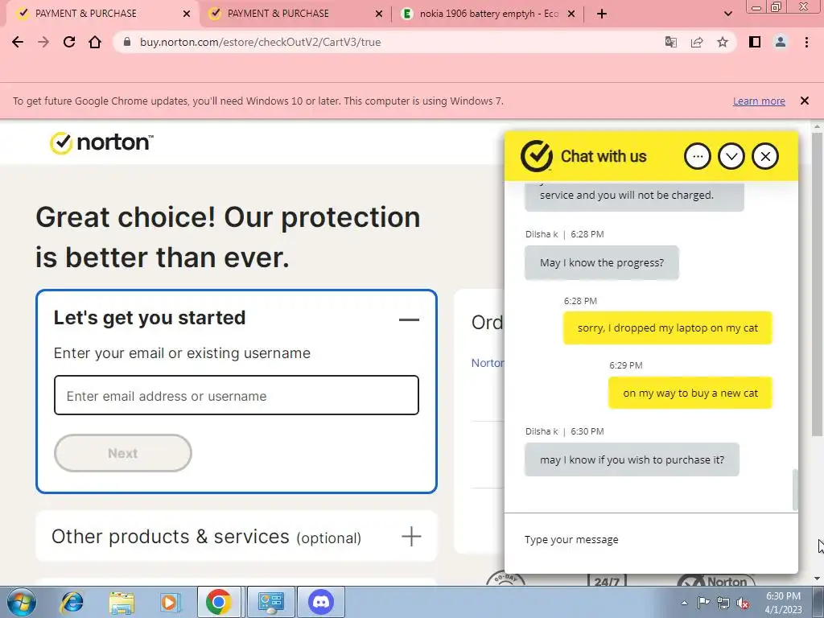Close the Chat with us widget
This screenshot has height=618, width=824.
pyautogui.click(x=765, y=156)
